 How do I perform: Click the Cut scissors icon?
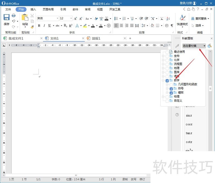(x=32, y=16)
